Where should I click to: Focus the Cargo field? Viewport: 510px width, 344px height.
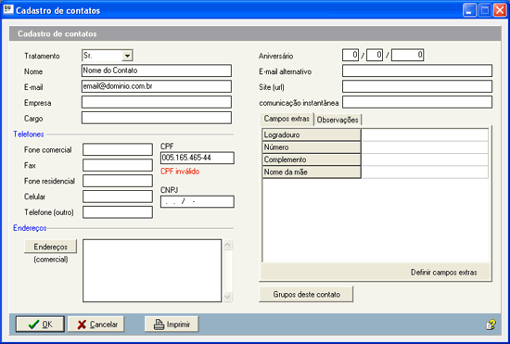[x=157, y=118]
